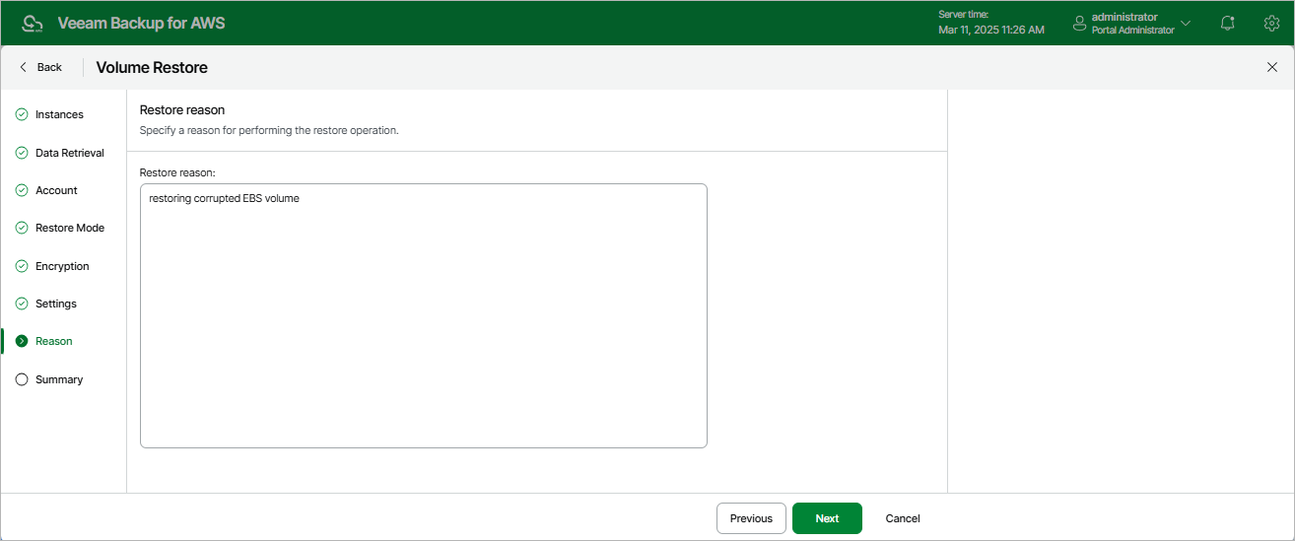
Task: Click the Veeam Backup for AWS title
Action: point(142,23)
